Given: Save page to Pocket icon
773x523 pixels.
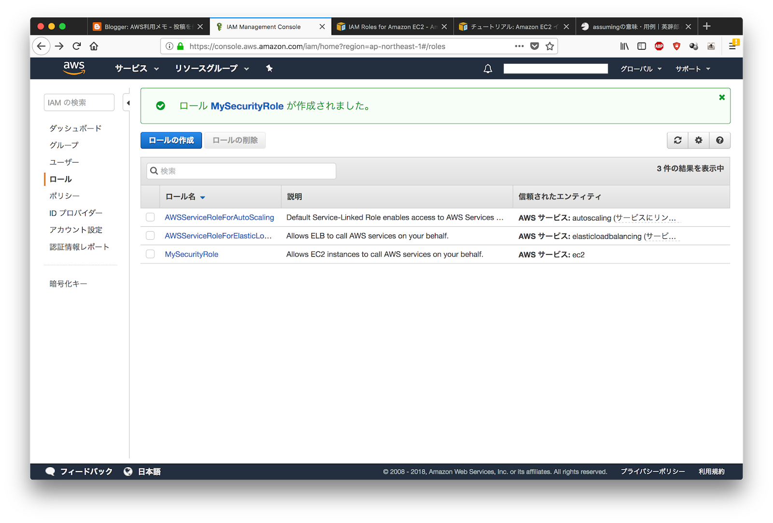Looking at the screenshot, I should tap(534, 46).
